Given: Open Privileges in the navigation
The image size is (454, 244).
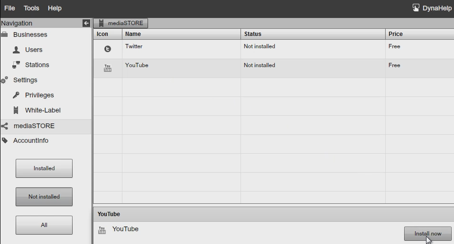Looking at the screenshot, I should [x=39, y=95].
